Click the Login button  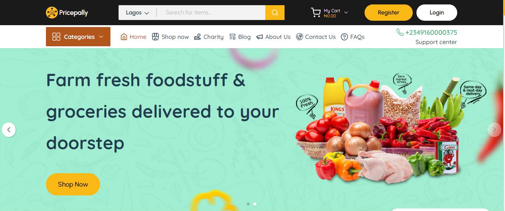(x=437, y=13)
